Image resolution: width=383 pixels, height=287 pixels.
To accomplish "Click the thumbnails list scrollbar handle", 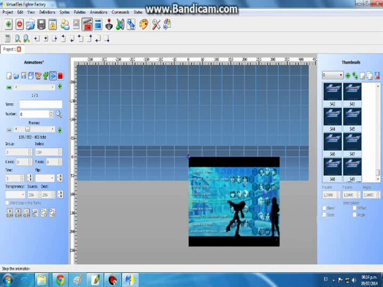I will point(378,173).
